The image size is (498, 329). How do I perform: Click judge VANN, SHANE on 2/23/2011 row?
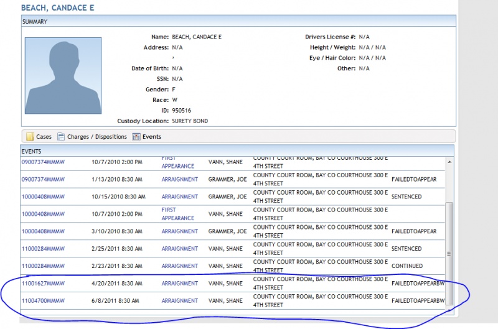coord(225,266)
